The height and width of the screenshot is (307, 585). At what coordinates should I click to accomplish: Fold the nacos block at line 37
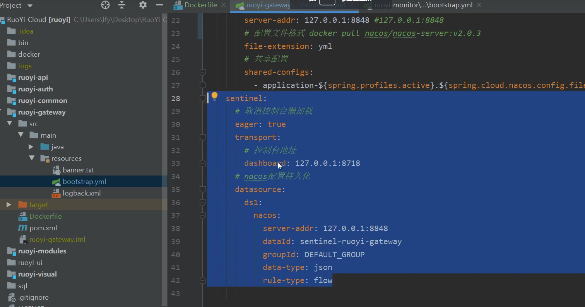[x=202, y=216]
